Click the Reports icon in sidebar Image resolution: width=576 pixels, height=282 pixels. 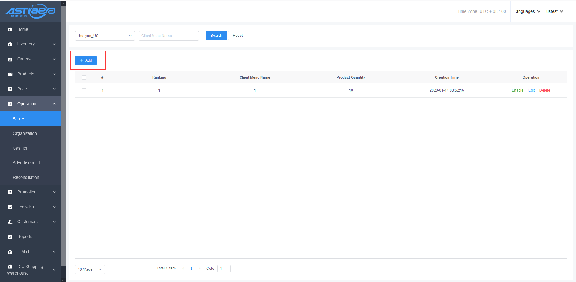click(10, 237)
